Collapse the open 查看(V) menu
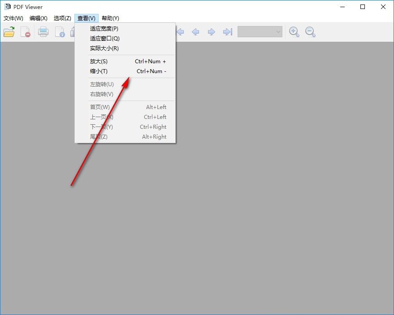Image resolution: width=394 pixels, height=315 pixels. (x=87, y=18)
